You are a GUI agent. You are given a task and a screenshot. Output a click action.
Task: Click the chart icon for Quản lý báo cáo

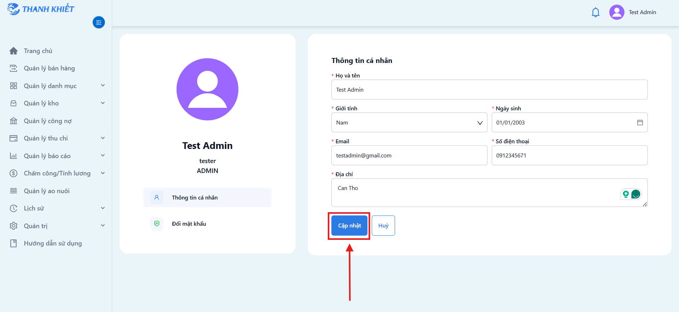pos(13,156)
